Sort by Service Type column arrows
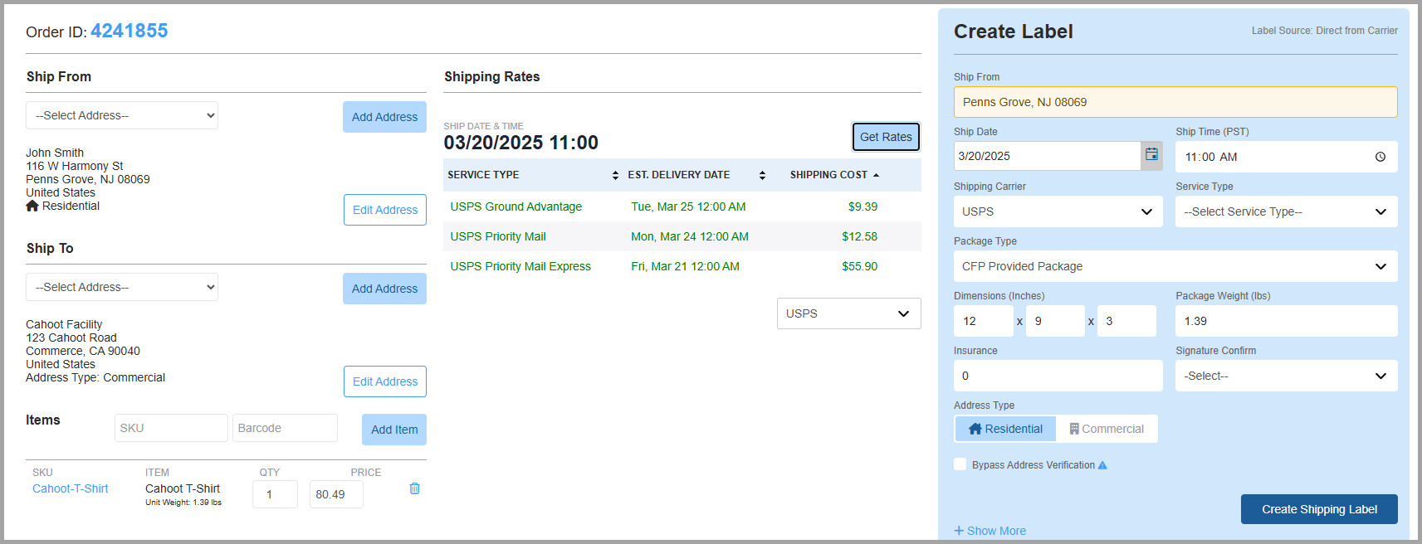1422x544 pixels. tap(615, 175)
